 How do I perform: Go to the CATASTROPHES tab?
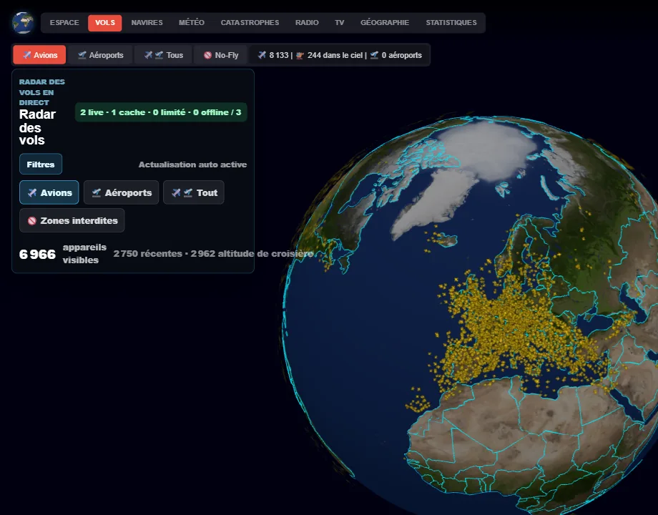coord(250,23)
